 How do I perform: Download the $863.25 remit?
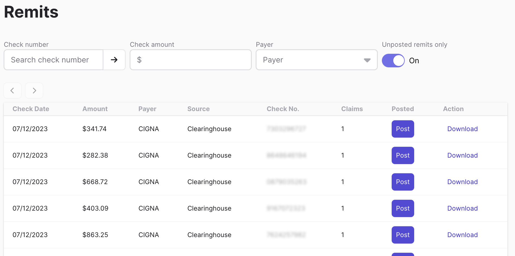pos(462,235)
